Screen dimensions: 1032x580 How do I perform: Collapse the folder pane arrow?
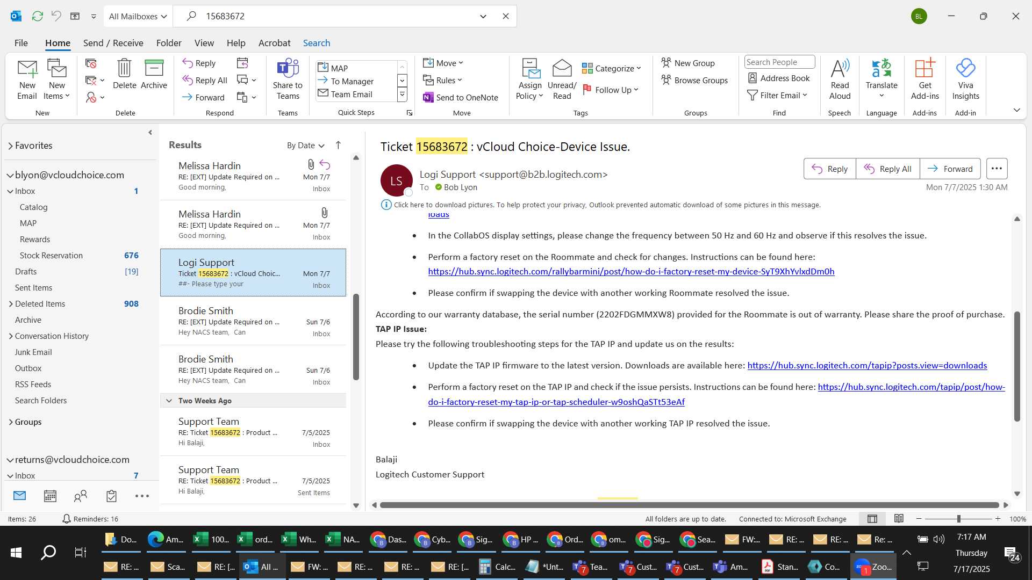coord(150,133)
